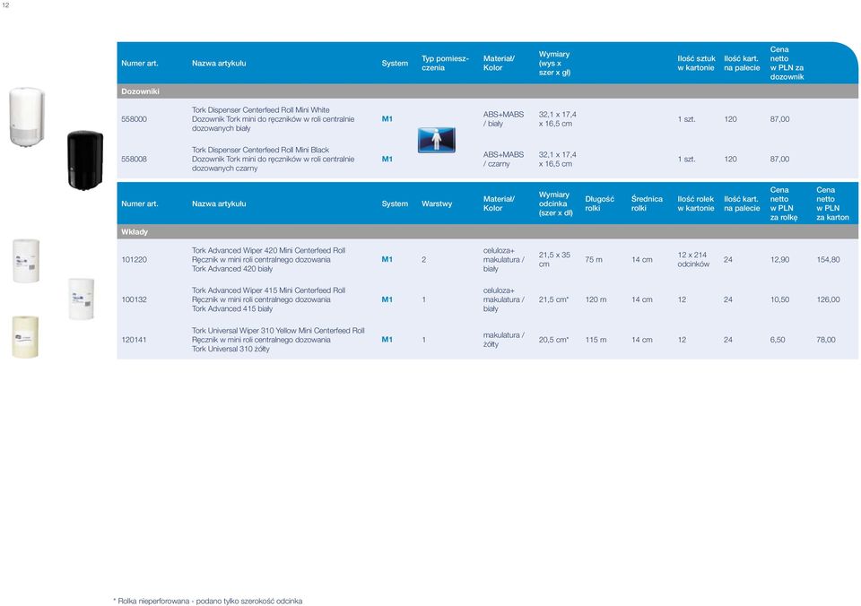Viewport: 861px width, 606px height.
Task: Click the Tork Advanced 415 roll image
Action: click(82, 299)
